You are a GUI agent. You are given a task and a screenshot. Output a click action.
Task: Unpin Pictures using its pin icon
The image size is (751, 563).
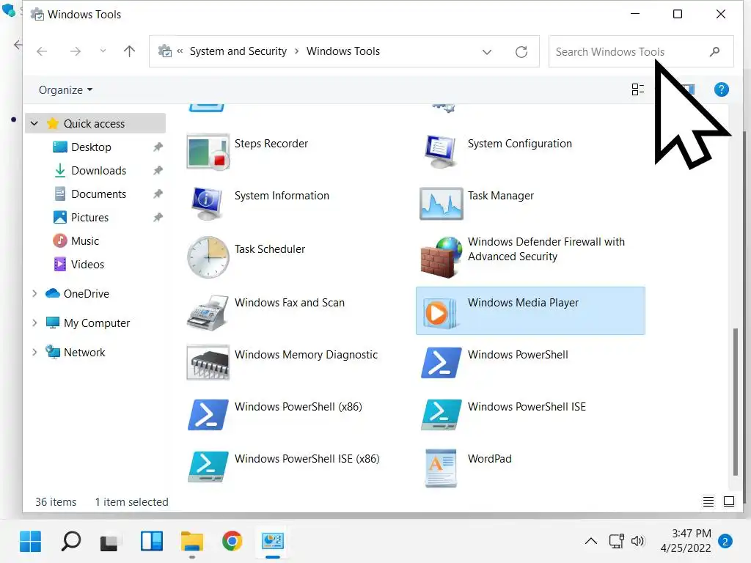[x=158, y=217]
